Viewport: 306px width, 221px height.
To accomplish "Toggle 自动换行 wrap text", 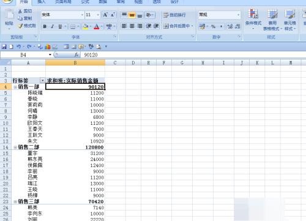I will [174, 15].
